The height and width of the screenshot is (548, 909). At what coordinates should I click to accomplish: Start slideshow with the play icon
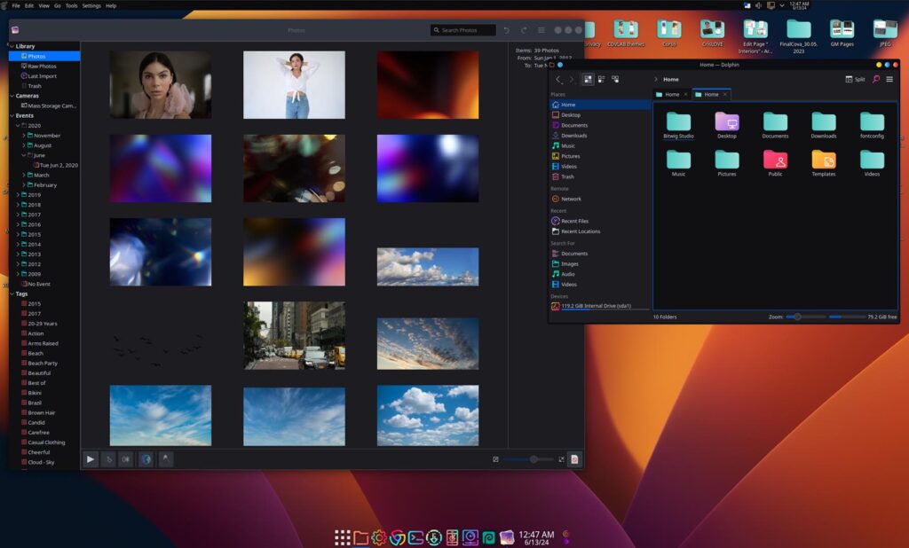(91, 458)
